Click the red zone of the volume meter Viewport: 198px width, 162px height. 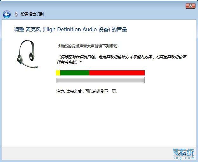[117, 73]
